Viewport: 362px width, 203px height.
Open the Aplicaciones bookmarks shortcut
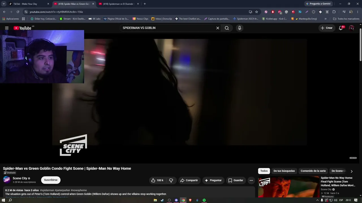coord(11,19)
